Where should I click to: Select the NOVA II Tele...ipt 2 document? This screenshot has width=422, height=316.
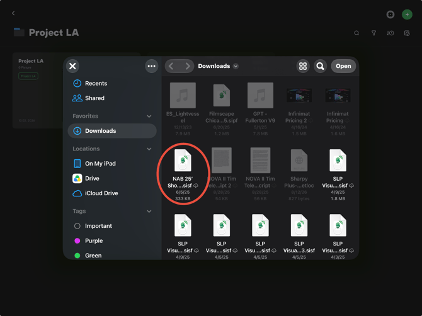[x=222, y=174]
